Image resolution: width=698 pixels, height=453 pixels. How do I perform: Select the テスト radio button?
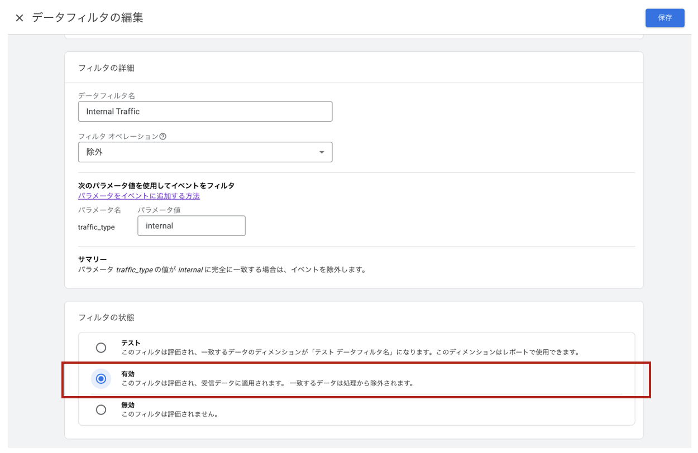[101, 348]
